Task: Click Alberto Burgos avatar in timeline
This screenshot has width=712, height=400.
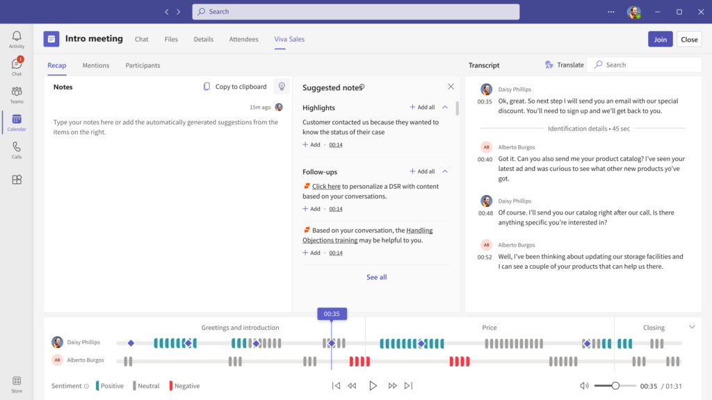Action: pos(57,360)
